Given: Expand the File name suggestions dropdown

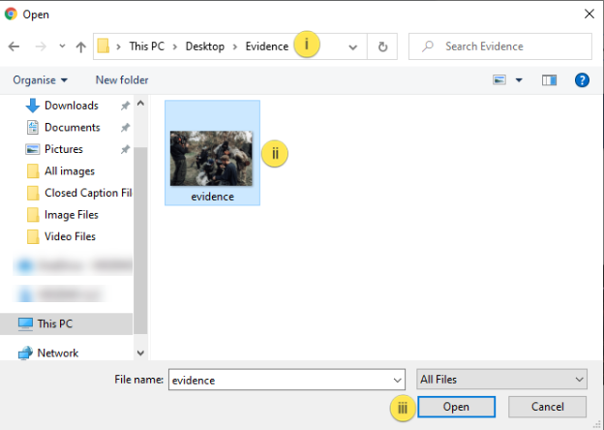Looking at the screenshot, I should [396, 380].
